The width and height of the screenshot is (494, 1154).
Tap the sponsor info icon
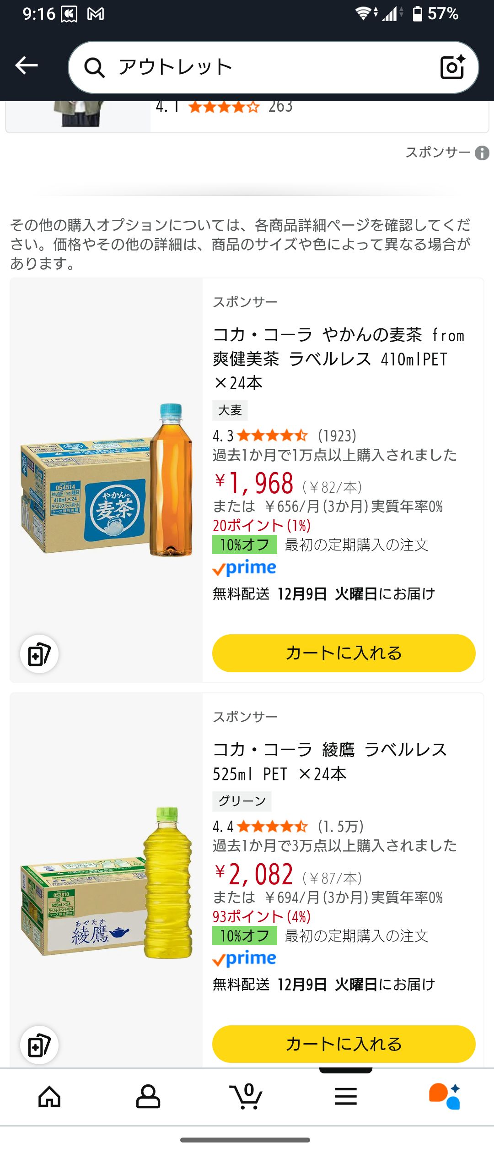click(482, 153)
